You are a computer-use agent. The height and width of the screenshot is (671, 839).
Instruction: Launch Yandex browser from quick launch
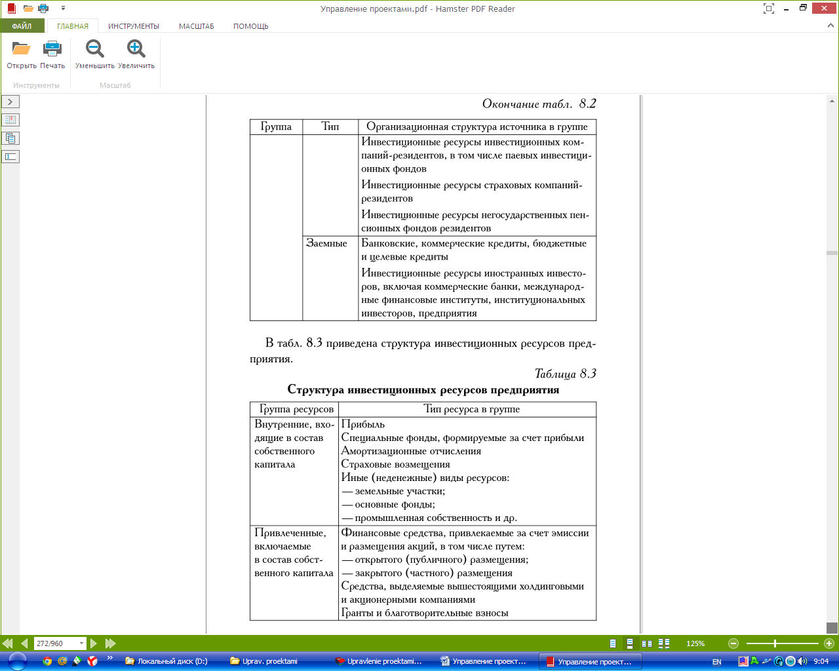[92, 661]
